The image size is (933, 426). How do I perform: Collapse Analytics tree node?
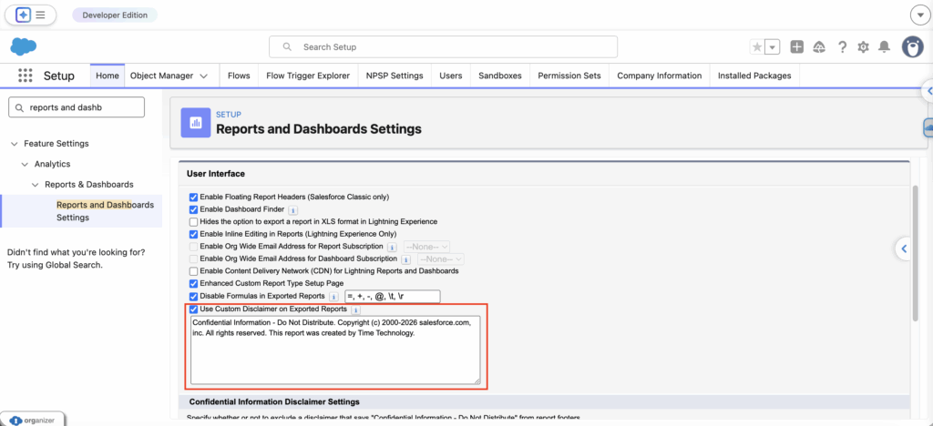tap(25, 164)
